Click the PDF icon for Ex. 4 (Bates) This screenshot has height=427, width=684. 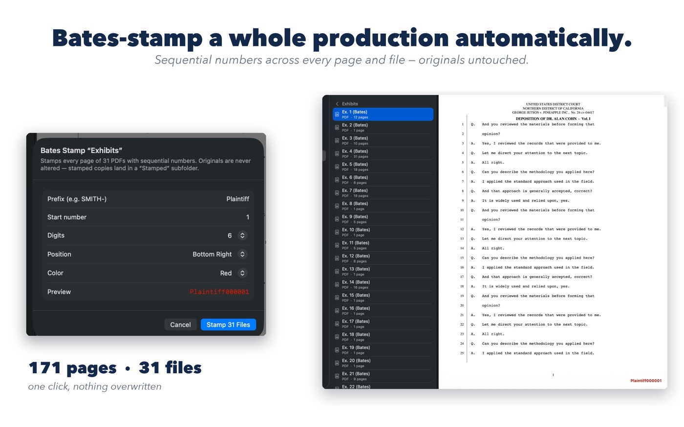(x=337, y=154)
